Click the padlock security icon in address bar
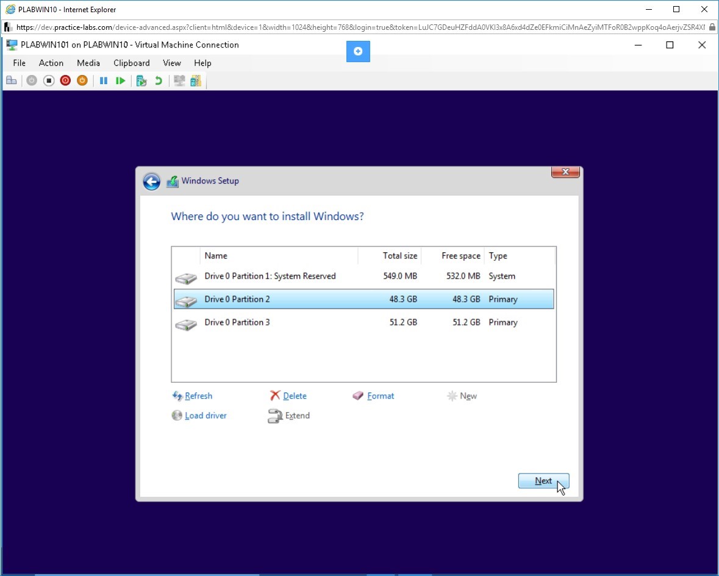The image size is (719, 576). pos(712,27)
